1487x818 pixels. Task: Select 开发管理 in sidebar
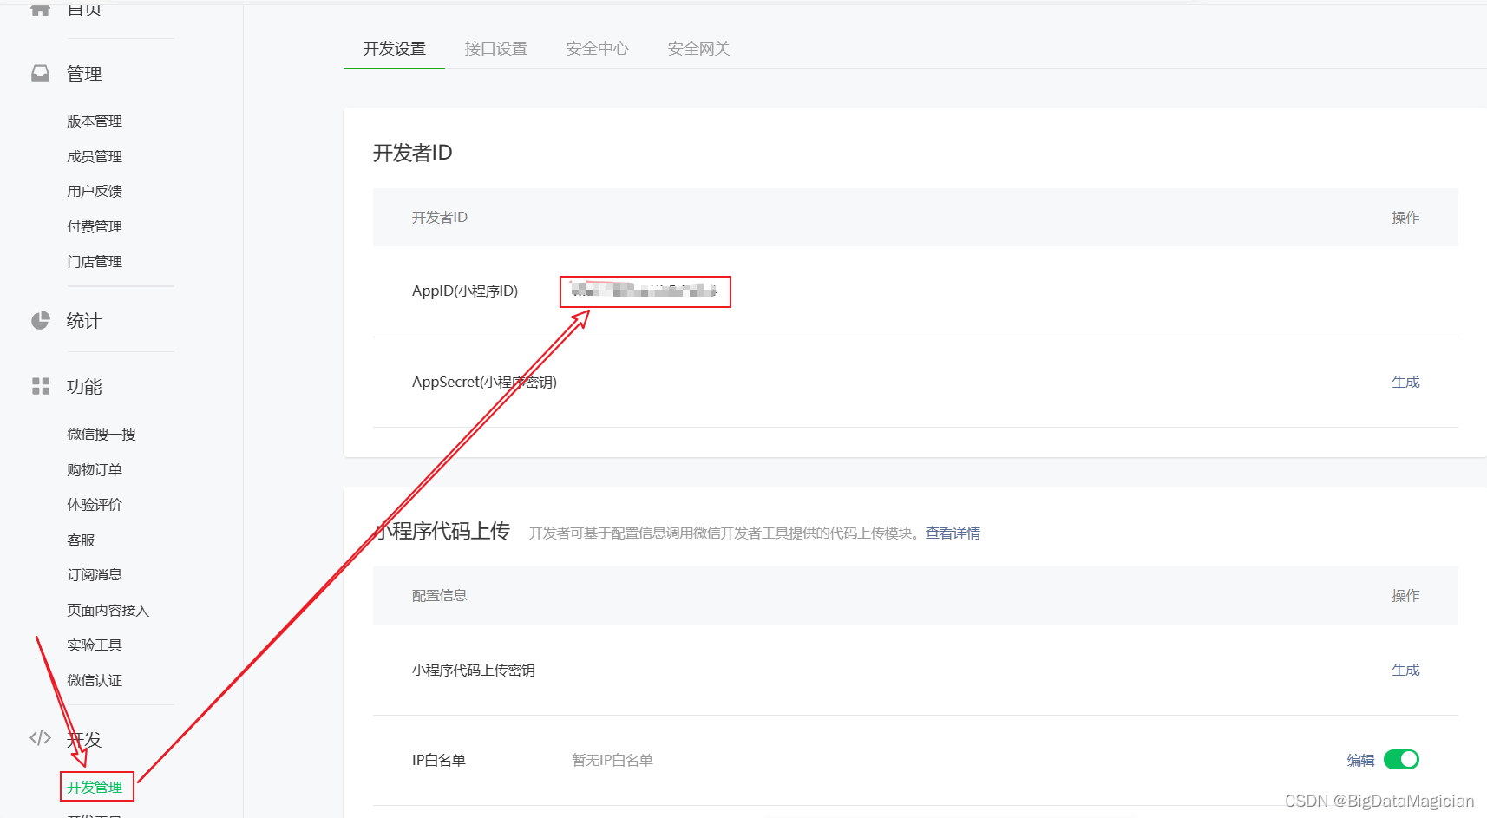[x=95, y=787]
